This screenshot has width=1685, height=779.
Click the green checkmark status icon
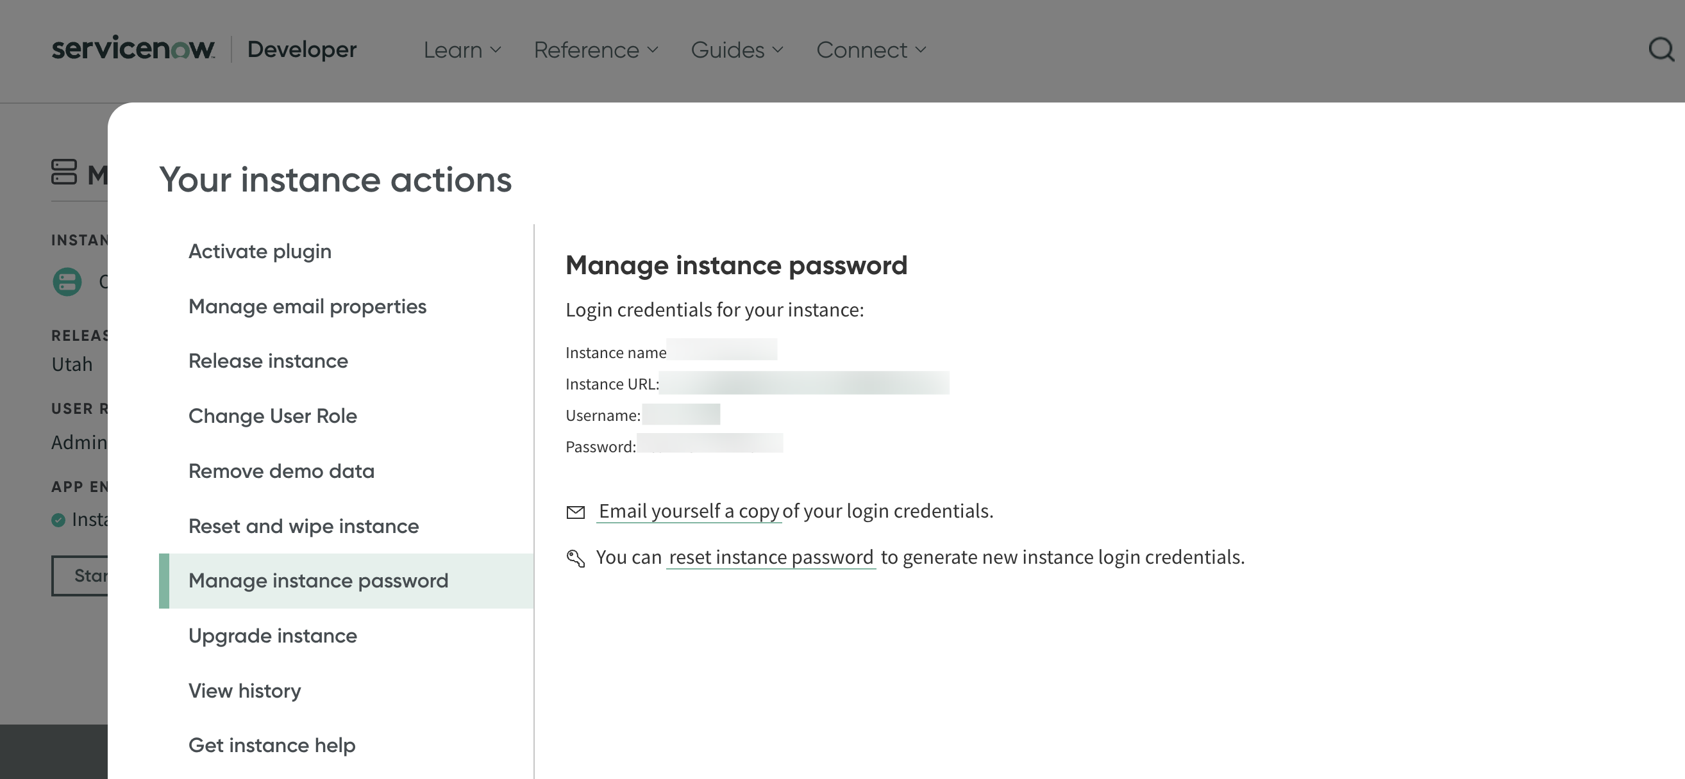point(58,520)
